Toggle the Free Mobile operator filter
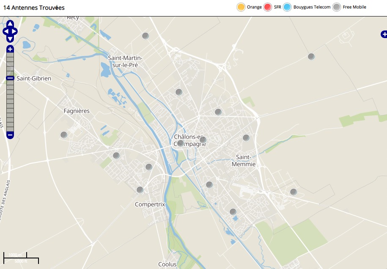Screen dimensions: 387x269 pos(336,7)
